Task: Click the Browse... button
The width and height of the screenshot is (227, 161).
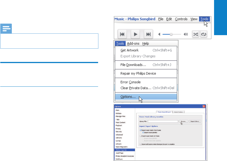Action: click(x=184, y=121)
